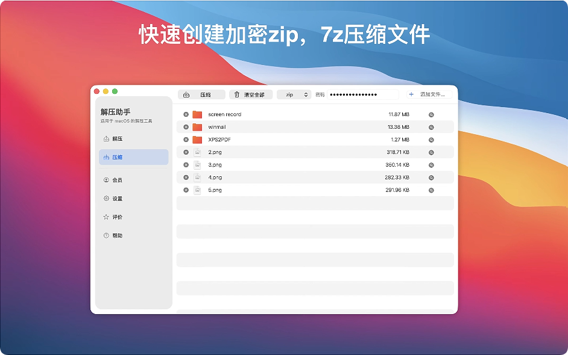
Task: Open the 会员 membership sidebar item
Action: [x=134, y=180]
